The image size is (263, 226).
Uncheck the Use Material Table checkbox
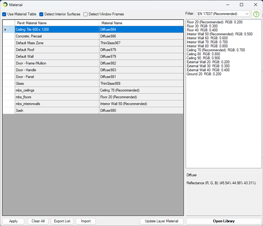tap(4, 14)
